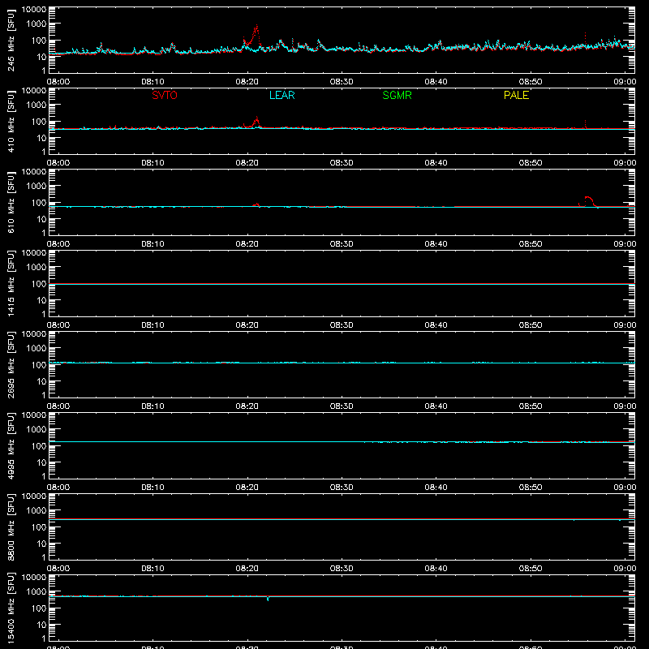Click the 100 y-axis label of 1415 MHz panel

[39, 284]
